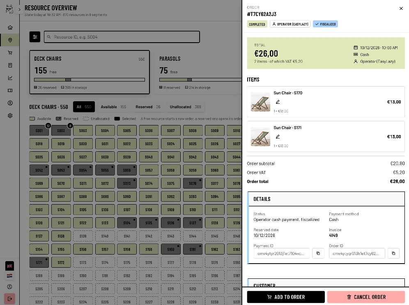Open the settings gear in sidebar
The width and height of the screenshot is (409, 305).
pos(10,116)
